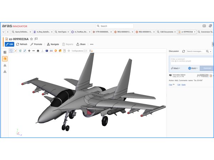Click the orange color appearance icon in toolbar
The height and width of the screenshot is (160, 214).
pyautogui.click(x=55, y=51)
